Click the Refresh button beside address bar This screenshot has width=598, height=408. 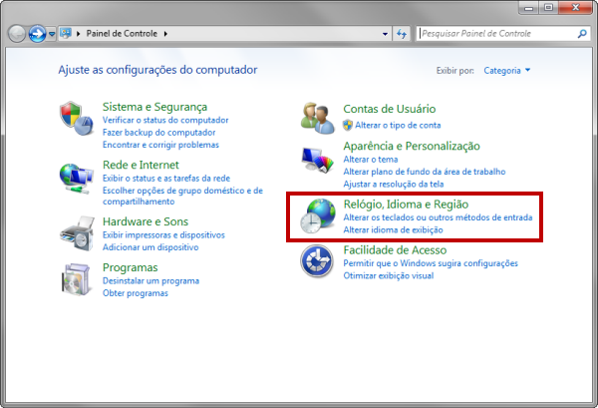tap(403, 33)
